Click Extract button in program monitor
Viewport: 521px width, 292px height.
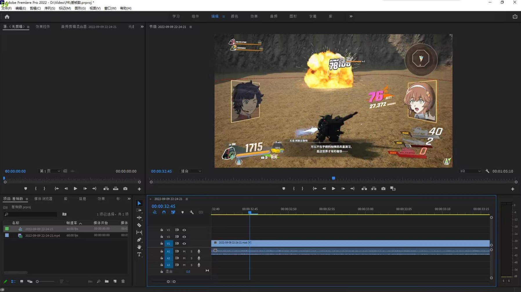pyautogui.click(x=374, y=188)
